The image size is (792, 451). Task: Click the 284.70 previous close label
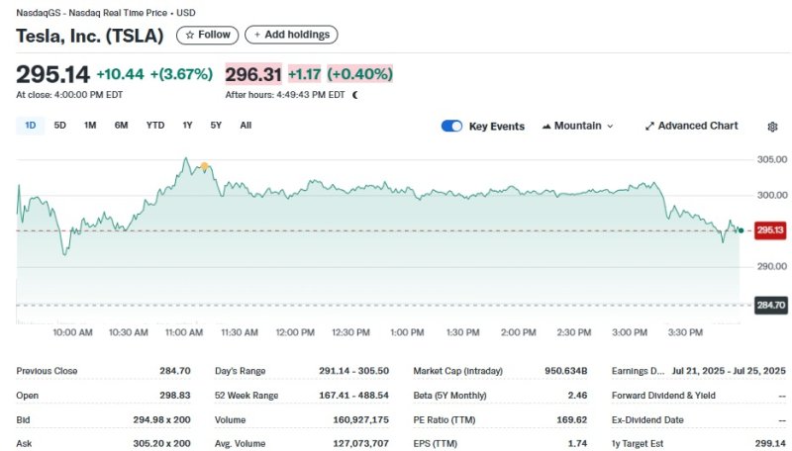pyautogui.click(x=771, y=305)
